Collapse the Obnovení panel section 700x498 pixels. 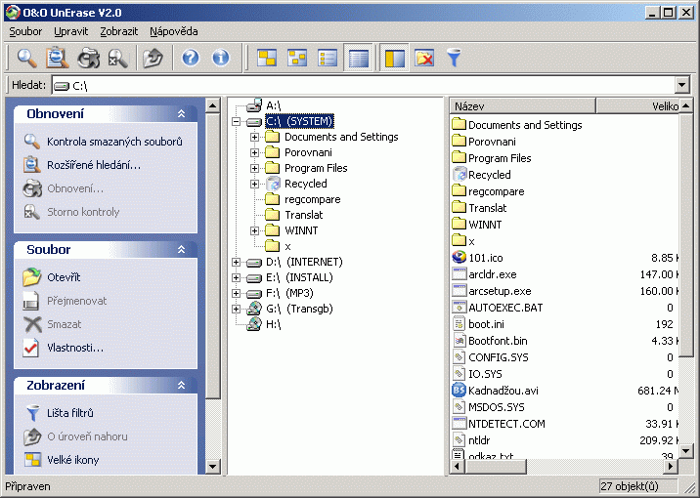click(x=181, y=113)
